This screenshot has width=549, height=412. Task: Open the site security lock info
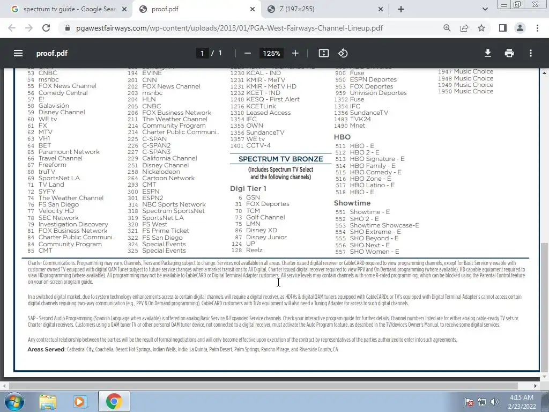click(x=68, y=28)
